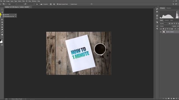
Task: Open crop settings gear menu
Action: pos(54,4)
